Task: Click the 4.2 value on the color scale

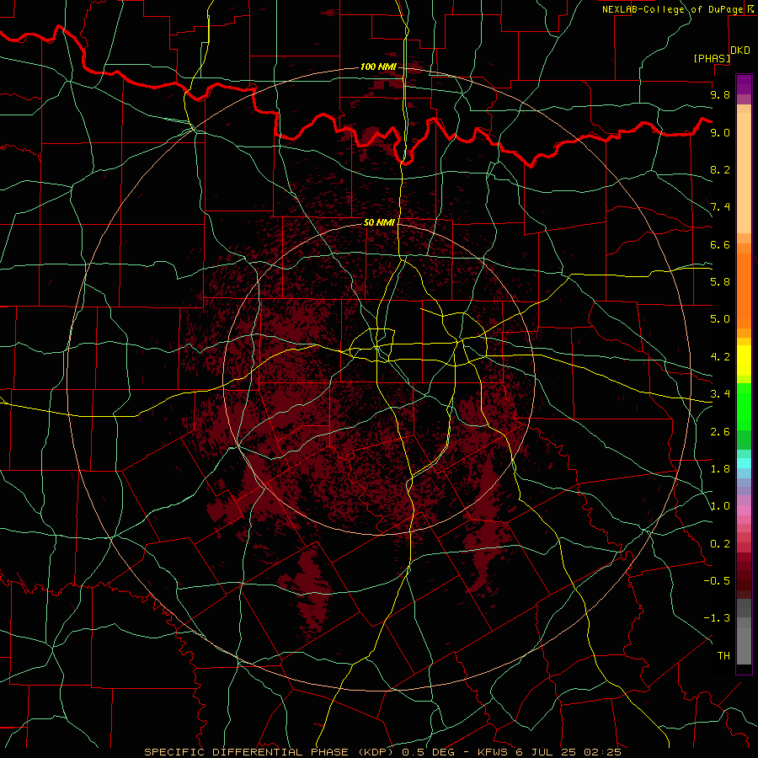Action: [x=720, y=357]
